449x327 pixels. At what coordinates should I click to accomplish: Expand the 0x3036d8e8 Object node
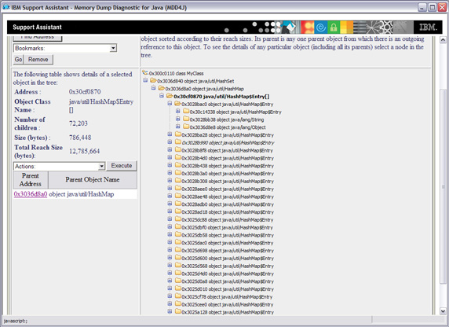point(178,127)
